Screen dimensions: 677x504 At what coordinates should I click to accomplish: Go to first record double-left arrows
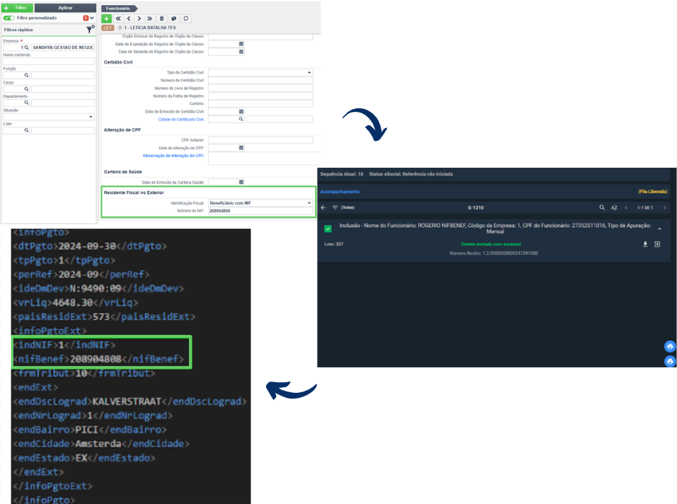coord(118,18)
